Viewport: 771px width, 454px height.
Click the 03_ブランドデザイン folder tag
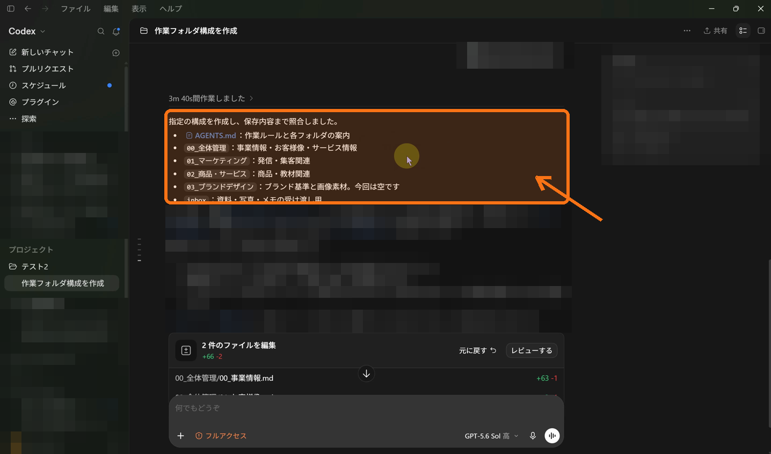tap(220, 187)
